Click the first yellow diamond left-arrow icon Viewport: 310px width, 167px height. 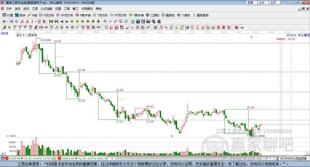pos(72,22)
